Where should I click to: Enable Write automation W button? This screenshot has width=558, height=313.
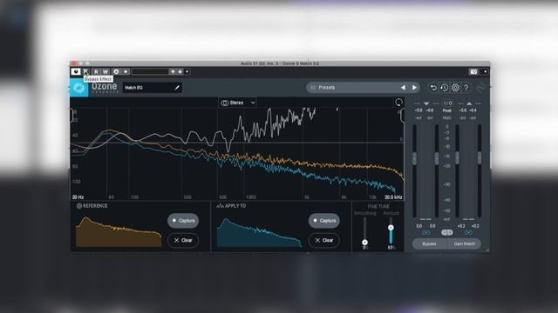[x=105, y=71]
